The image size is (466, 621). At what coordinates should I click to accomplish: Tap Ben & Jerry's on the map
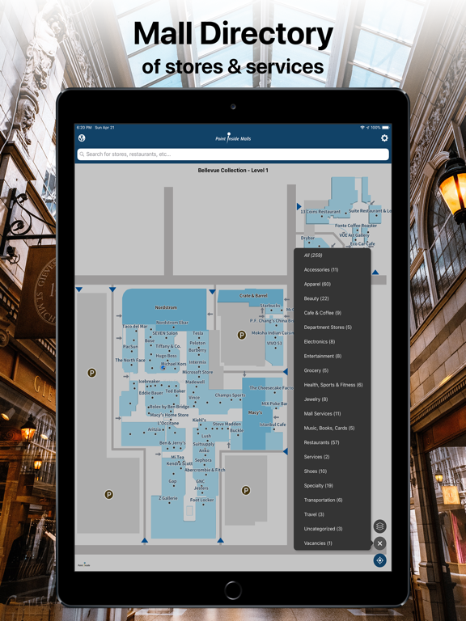coord(172,443)
